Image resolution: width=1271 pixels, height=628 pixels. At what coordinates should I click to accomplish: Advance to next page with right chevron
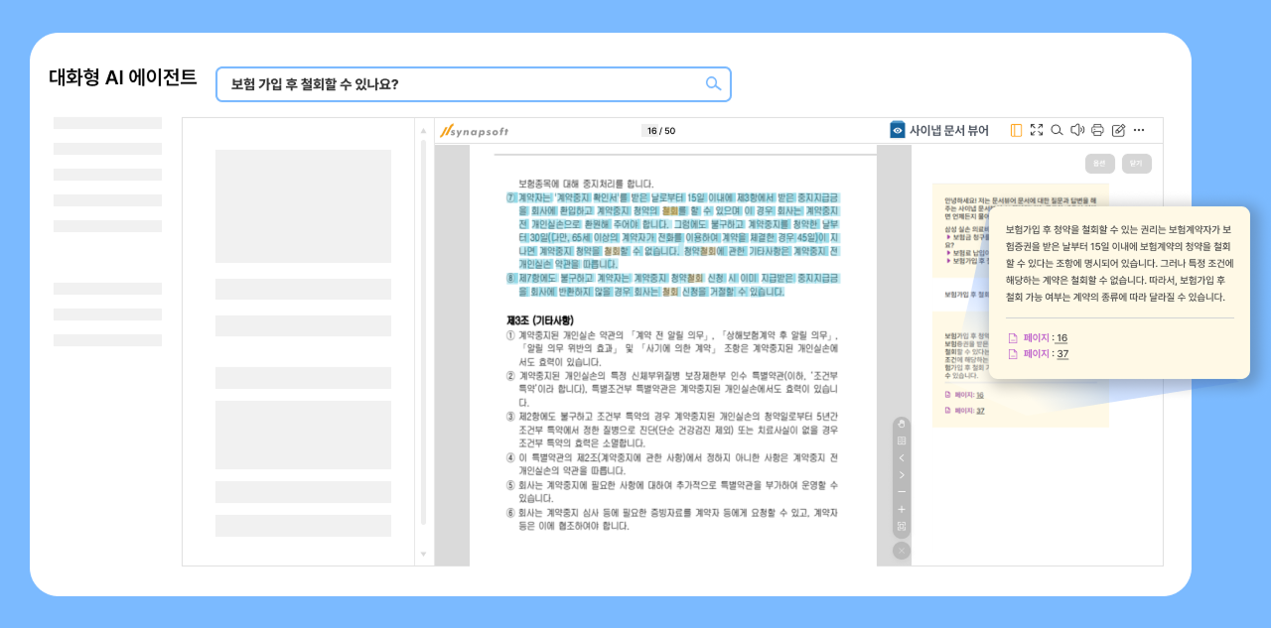tap(902, 474)
